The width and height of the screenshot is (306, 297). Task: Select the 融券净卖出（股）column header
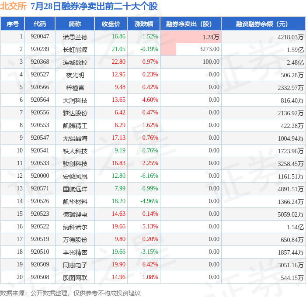click(191, 24)
